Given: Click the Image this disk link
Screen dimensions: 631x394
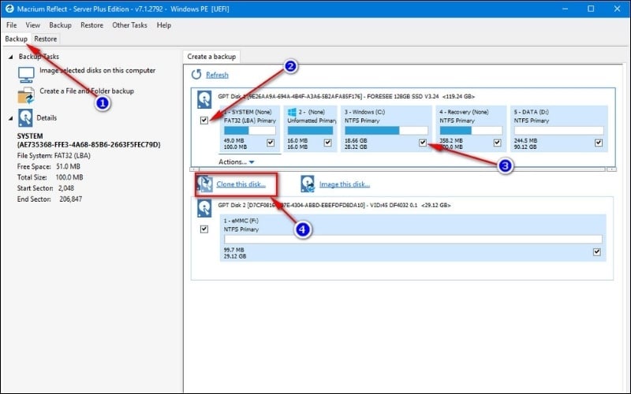Looking at the screenshot, I should pos(344,184).
